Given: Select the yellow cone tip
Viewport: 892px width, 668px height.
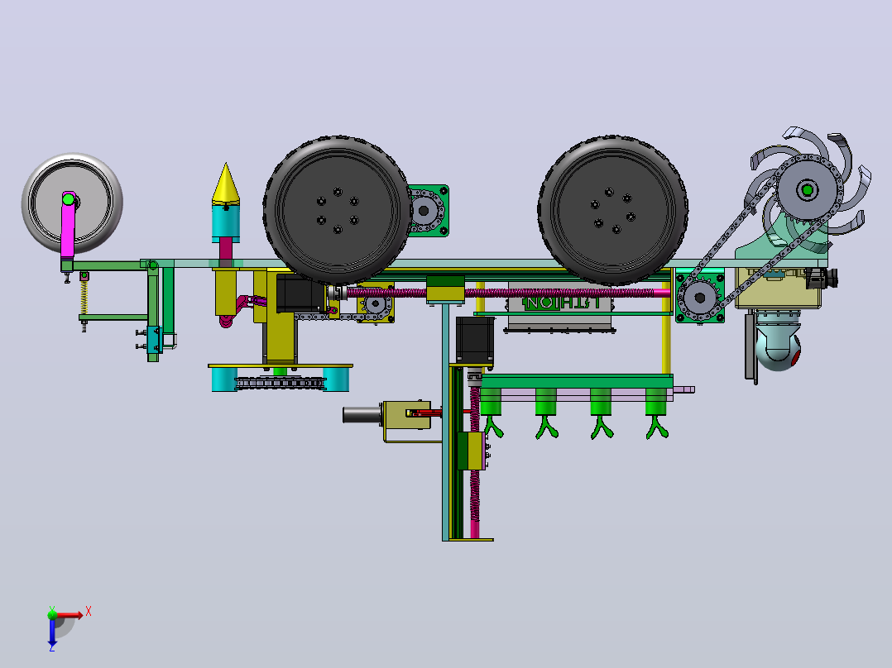Looking at the screenshot, I should (x=226, y=184).
